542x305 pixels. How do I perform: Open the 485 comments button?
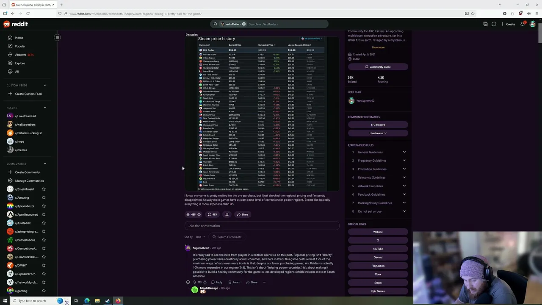pos(212,214)
